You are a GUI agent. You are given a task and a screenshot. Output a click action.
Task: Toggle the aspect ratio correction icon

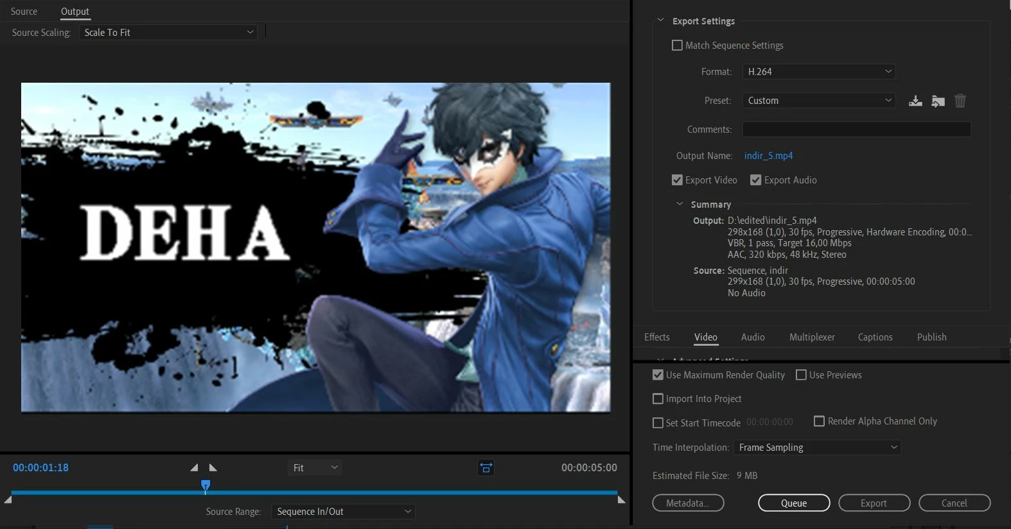(x=486, y=467)
